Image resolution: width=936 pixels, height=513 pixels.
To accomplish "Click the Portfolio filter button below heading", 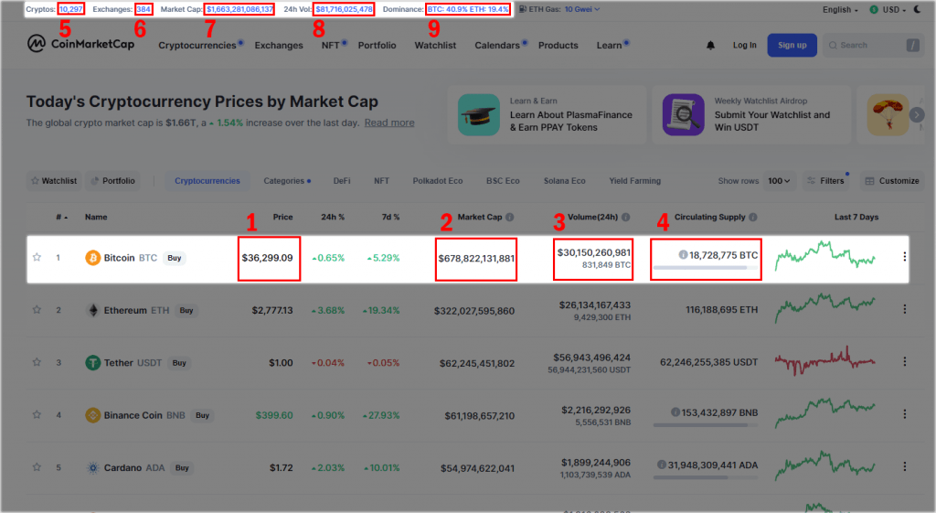I will click(112, 181).
